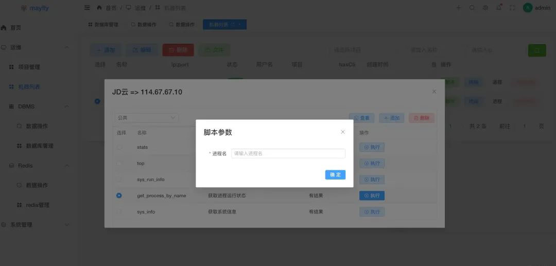
Task: Select the sys_info script radio button
Action: (x=119, y=211)
